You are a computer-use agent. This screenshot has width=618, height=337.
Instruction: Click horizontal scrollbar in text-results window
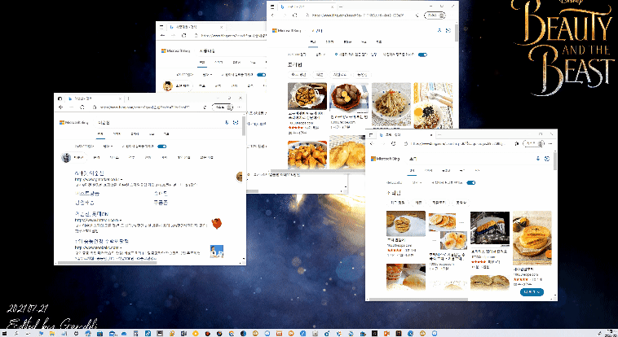pyautogui.click(x=107, y=262)
